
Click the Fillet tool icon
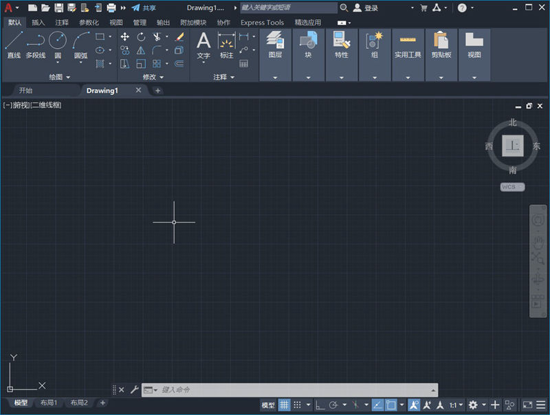click(157, 50)
